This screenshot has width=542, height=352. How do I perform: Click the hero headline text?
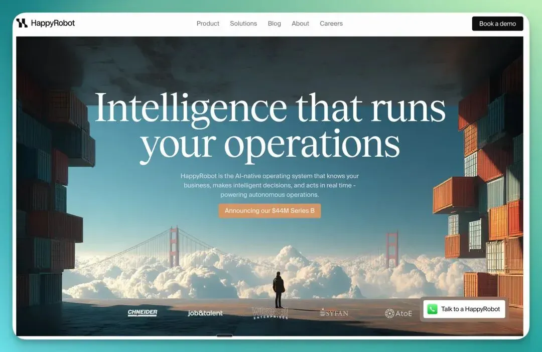(270, 127)
